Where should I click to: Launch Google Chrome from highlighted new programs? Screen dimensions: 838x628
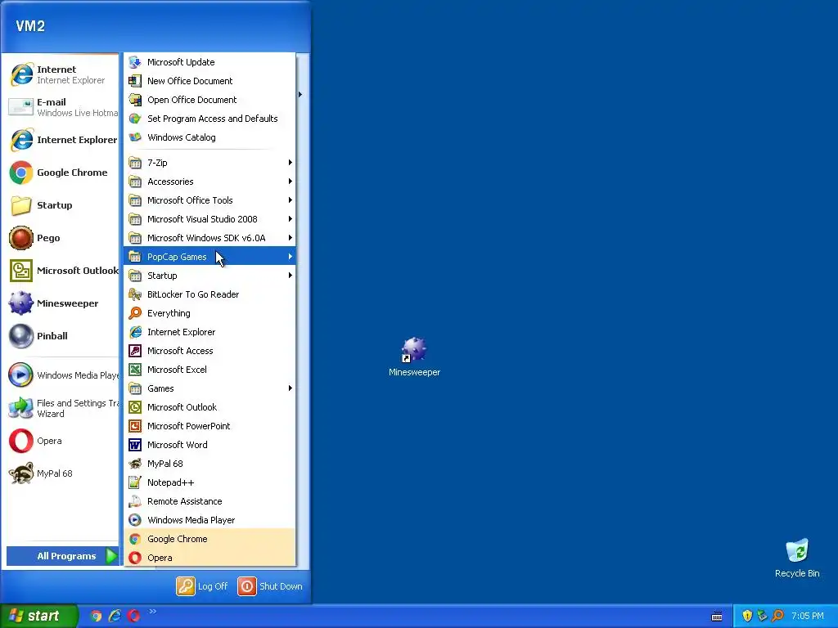[x=209, y=539]
